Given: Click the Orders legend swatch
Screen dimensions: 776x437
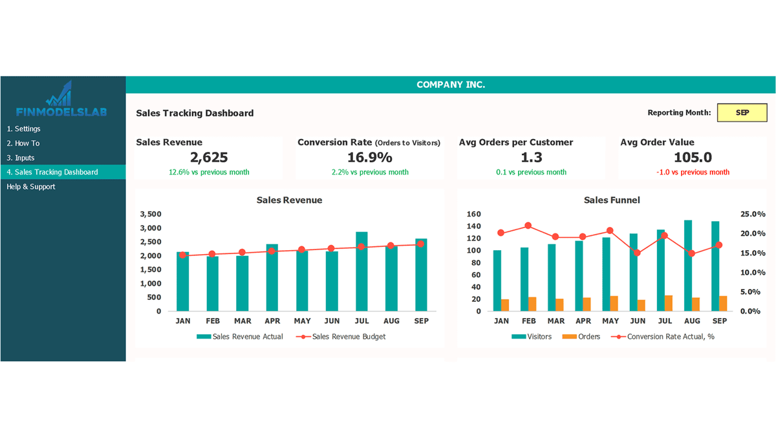Looking at the screenshot, I should (569, 337).
